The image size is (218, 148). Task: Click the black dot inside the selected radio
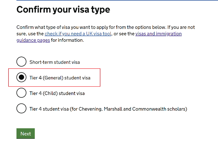click(21, 77)
